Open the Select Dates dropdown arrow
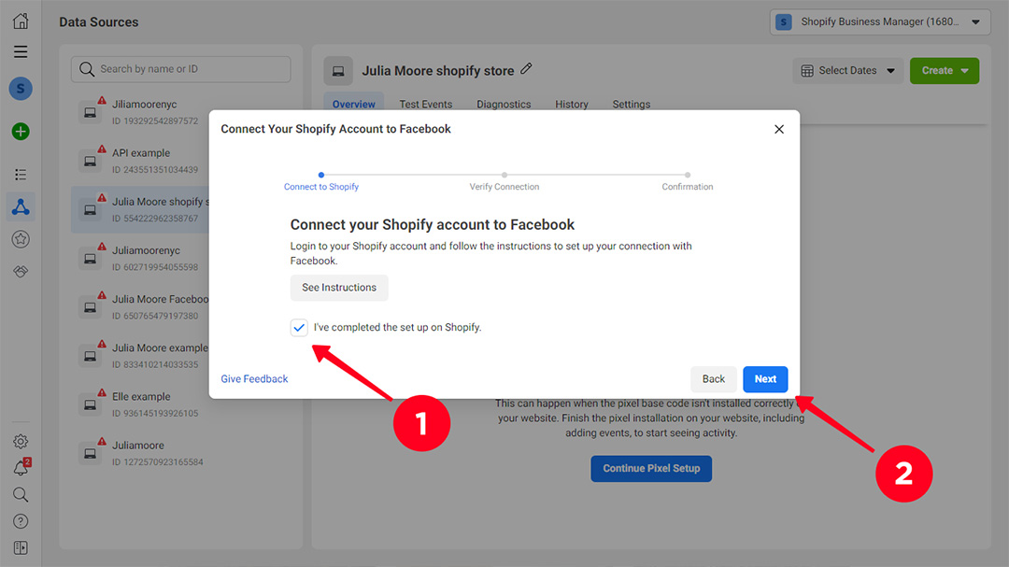 890,71
